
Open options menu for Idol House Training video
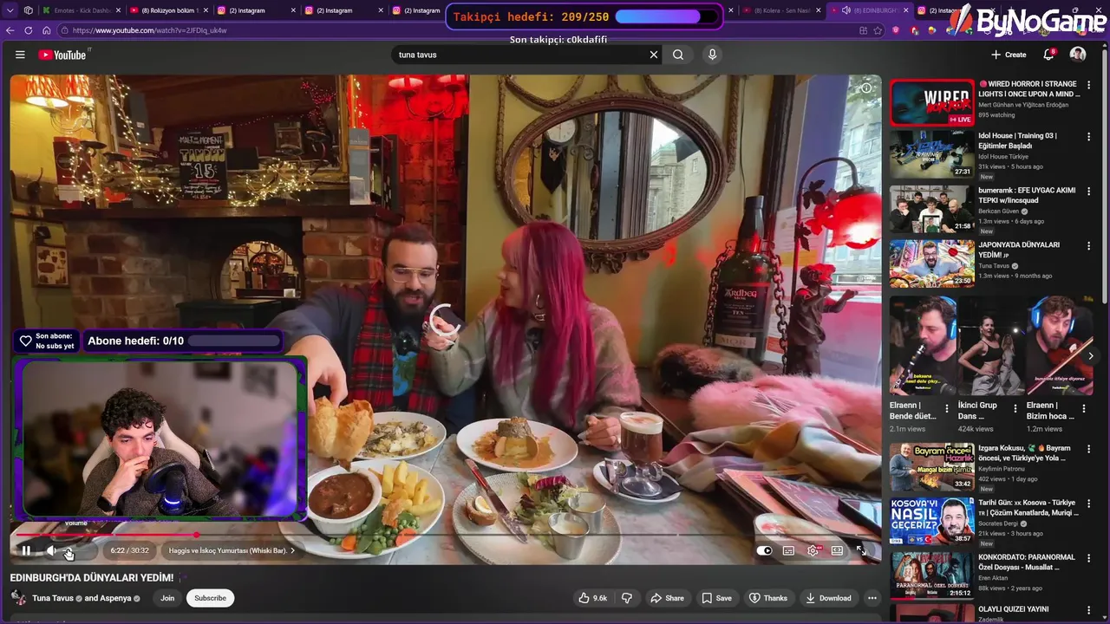point(1088,137)
